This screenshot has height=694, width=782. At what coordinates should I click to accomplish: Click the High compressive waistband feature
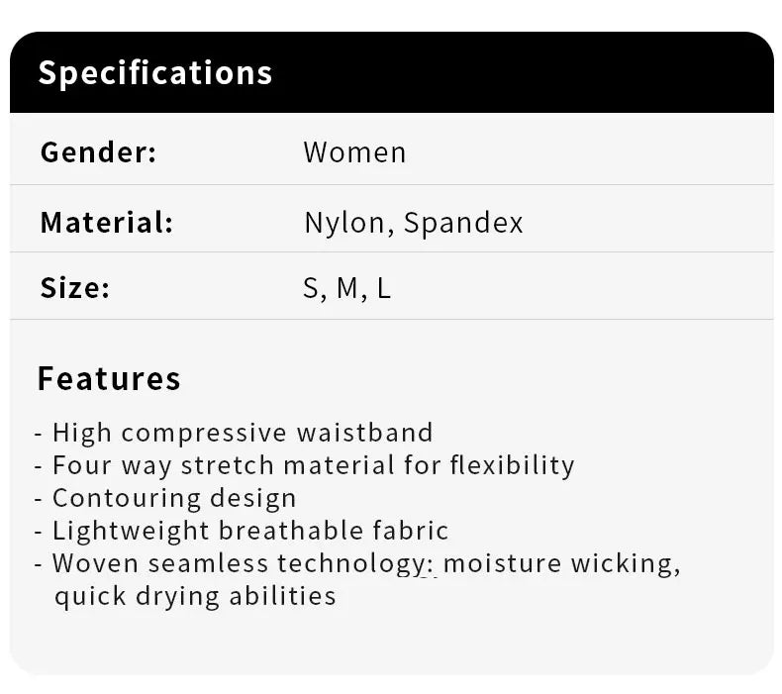click(243, 433)
